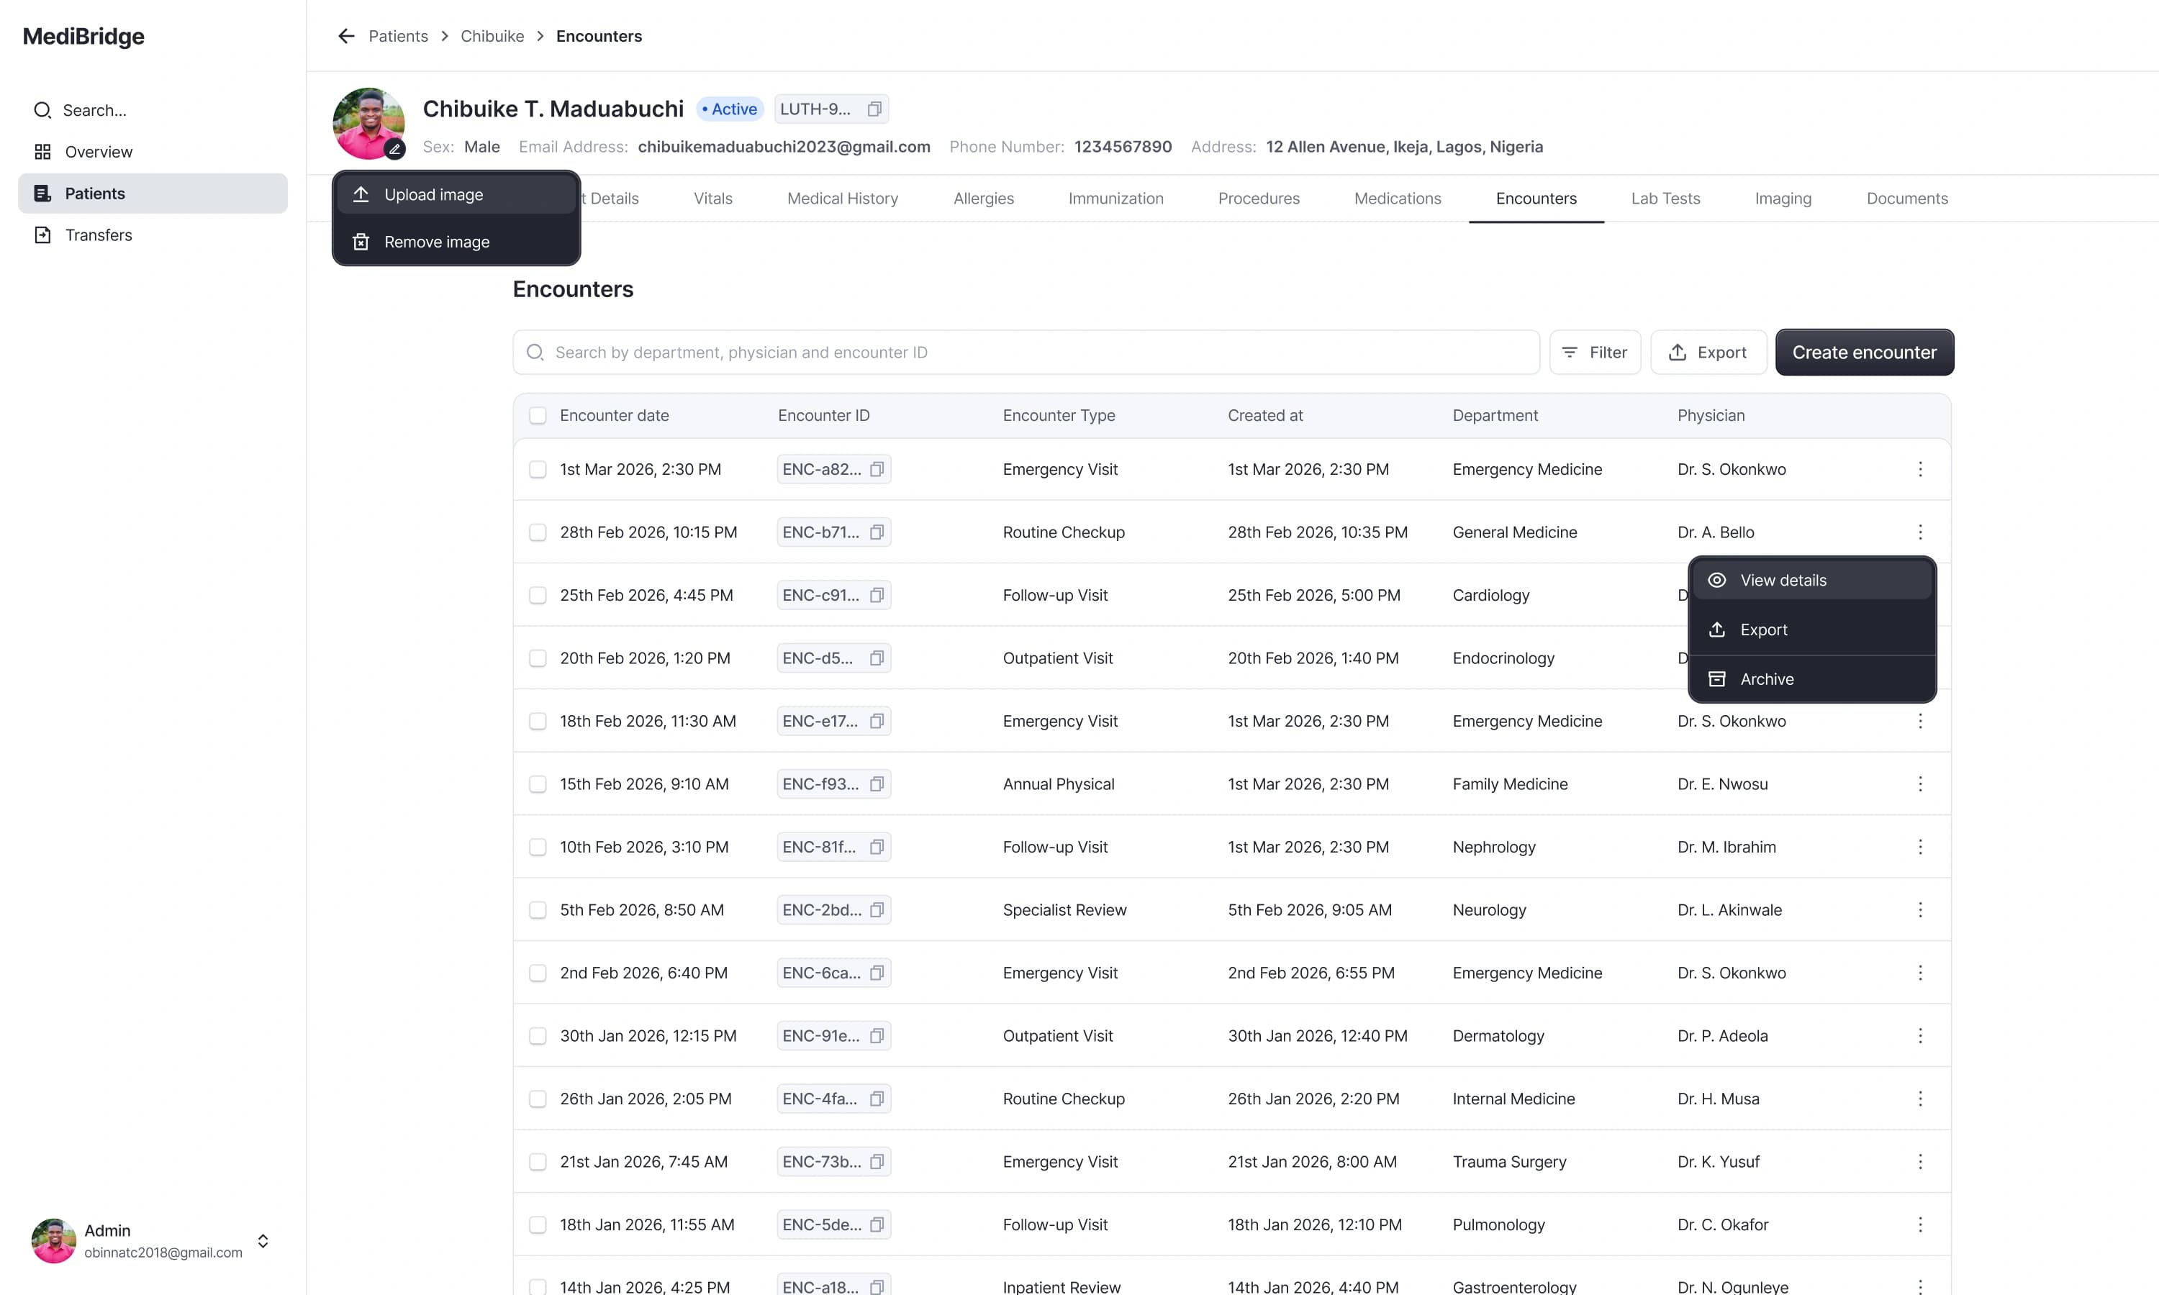Select Upload image from avatar menu
Screen dimensions: 2159x1295
pos(456,194)
